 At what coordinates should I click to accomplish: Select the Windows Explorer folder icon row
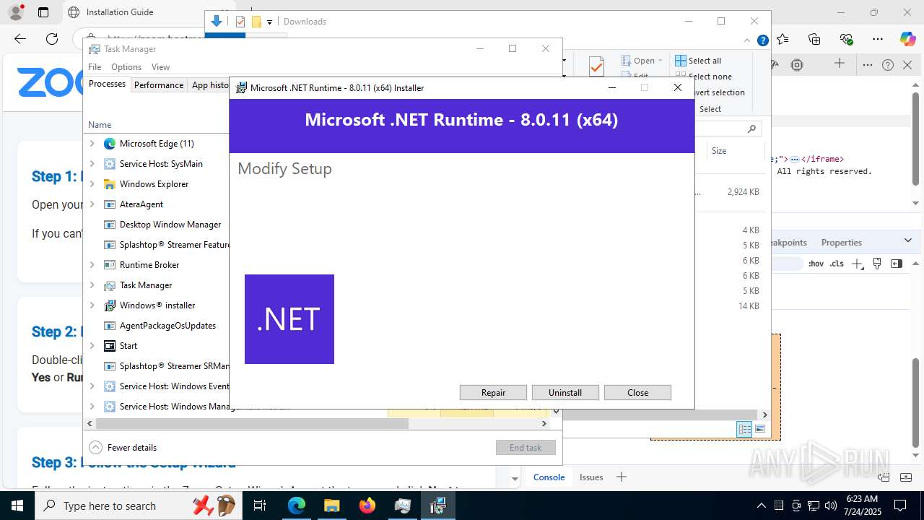pyautogui.click(x=110, y=184)
